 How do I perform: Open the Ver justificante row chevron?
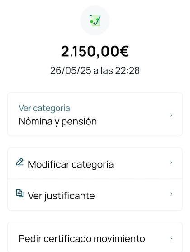click(x=171, y=194)
